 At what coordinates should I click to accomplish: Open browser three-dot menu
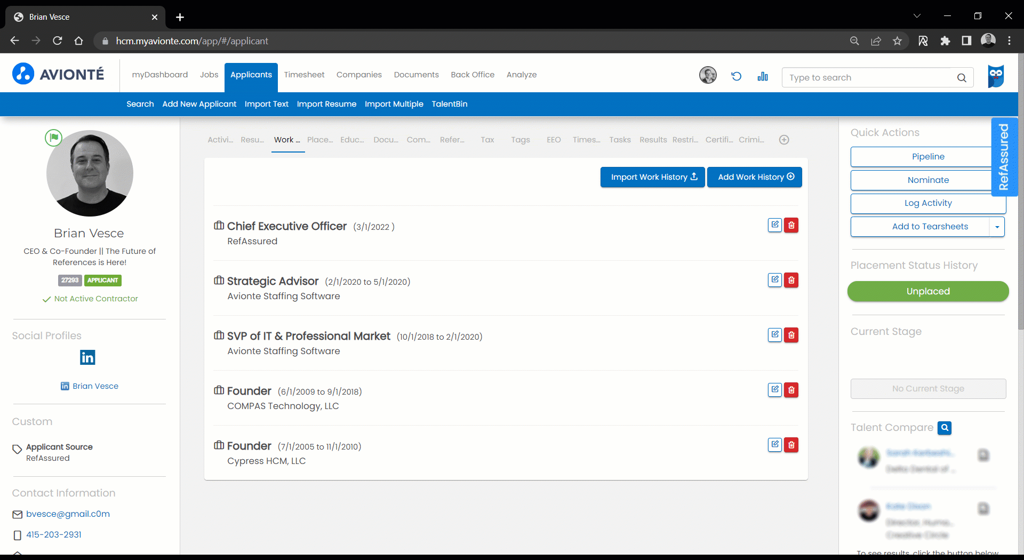tap(1009, 41)
